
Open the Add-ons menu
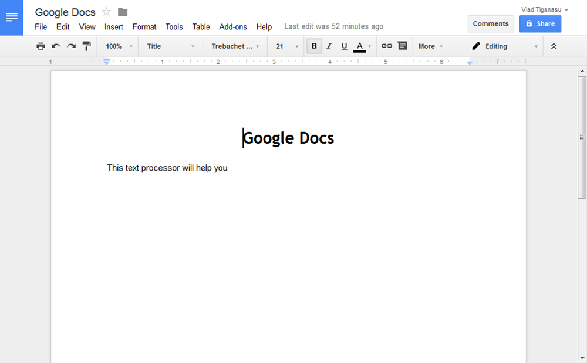tap(233, 27)
